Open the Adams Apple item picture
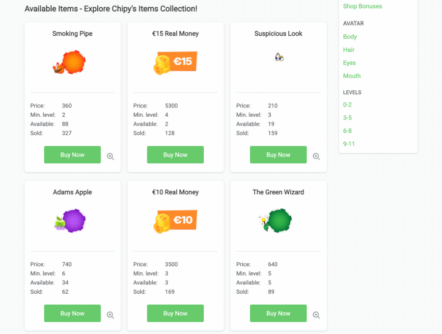Screen dimensions: 442x334 [x=70, y=221]
